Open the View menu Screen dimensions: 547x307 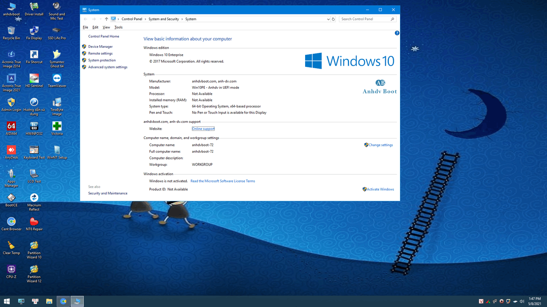click(x=106, y=27)
